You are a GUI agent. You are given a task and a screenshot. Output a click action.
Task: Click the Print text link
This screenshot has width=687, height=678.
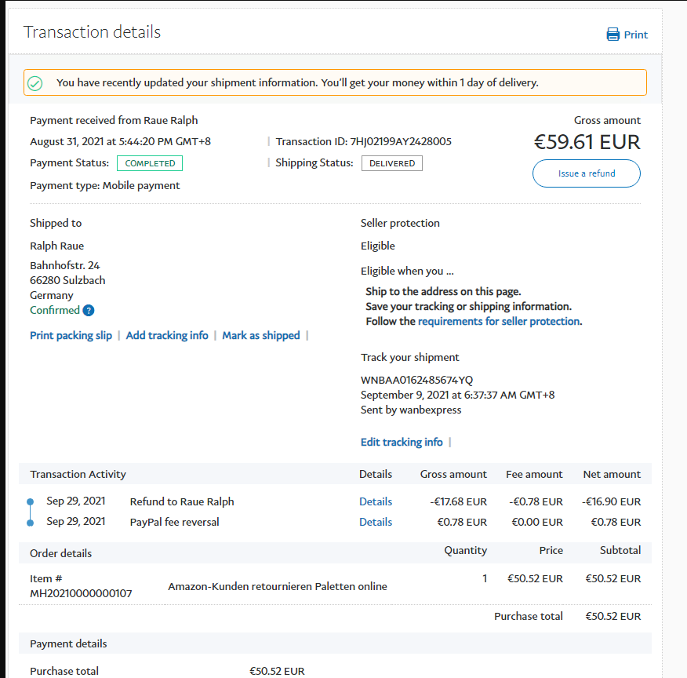[636, 35]
